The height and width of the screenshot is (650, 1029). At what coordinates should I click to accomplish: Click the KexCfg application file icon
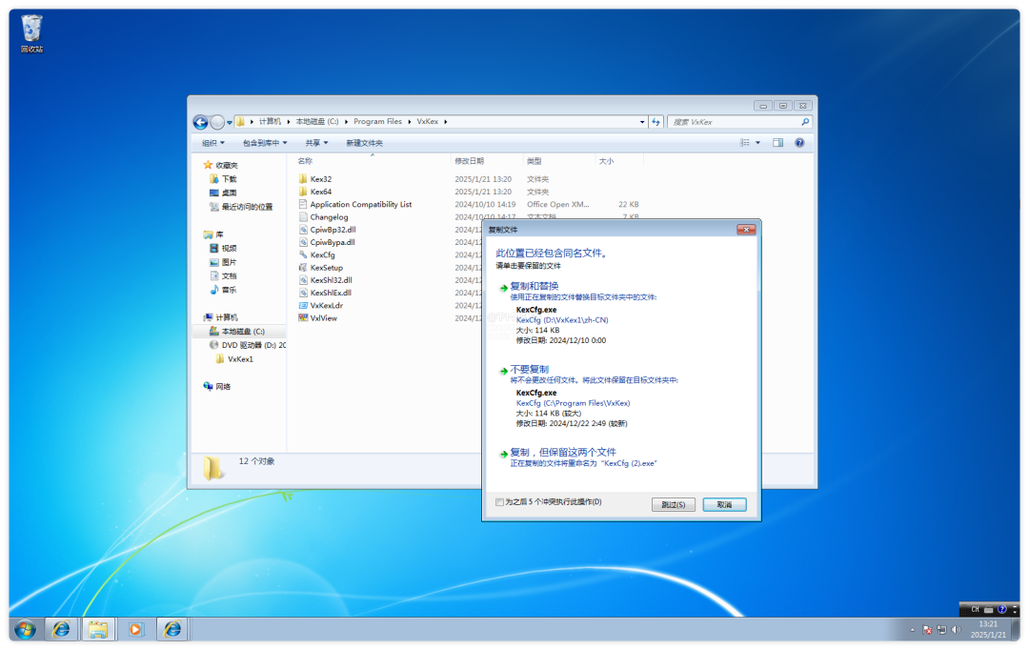pos(303,255)
